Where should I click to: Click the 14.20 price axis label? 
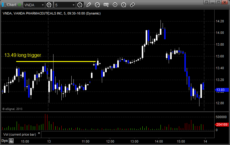(x=220, y=21)
